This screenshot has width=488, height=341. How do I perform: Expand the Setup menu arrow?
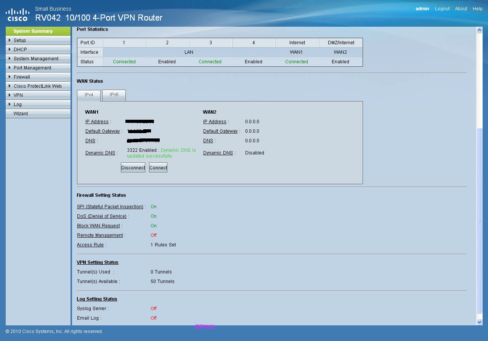click(10, 40)
